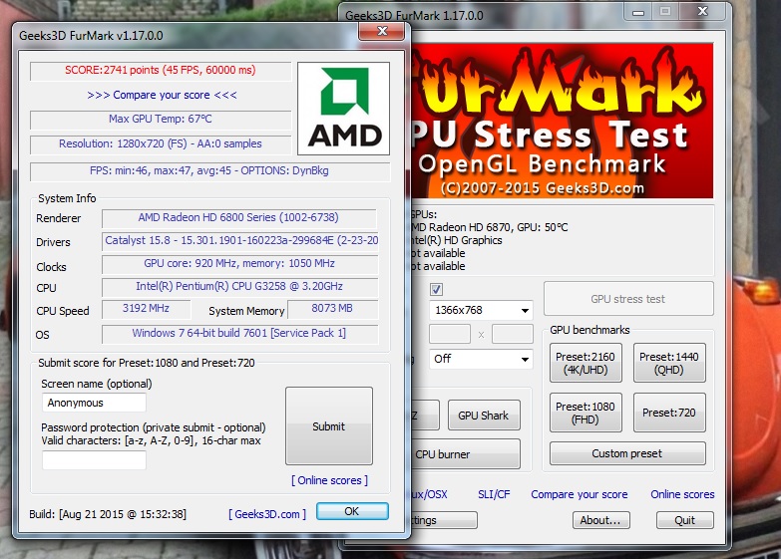Confirm the dialog with OK
The height and width of the screenshot is (559, 781).
click(352, 511)
